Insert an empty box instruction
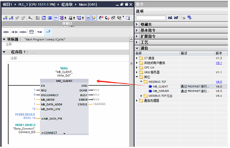230x148 pixels. coord(31,32)
